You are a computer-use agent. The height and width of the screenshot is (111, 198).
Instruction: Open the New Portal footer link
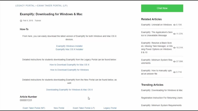(59, 108)
